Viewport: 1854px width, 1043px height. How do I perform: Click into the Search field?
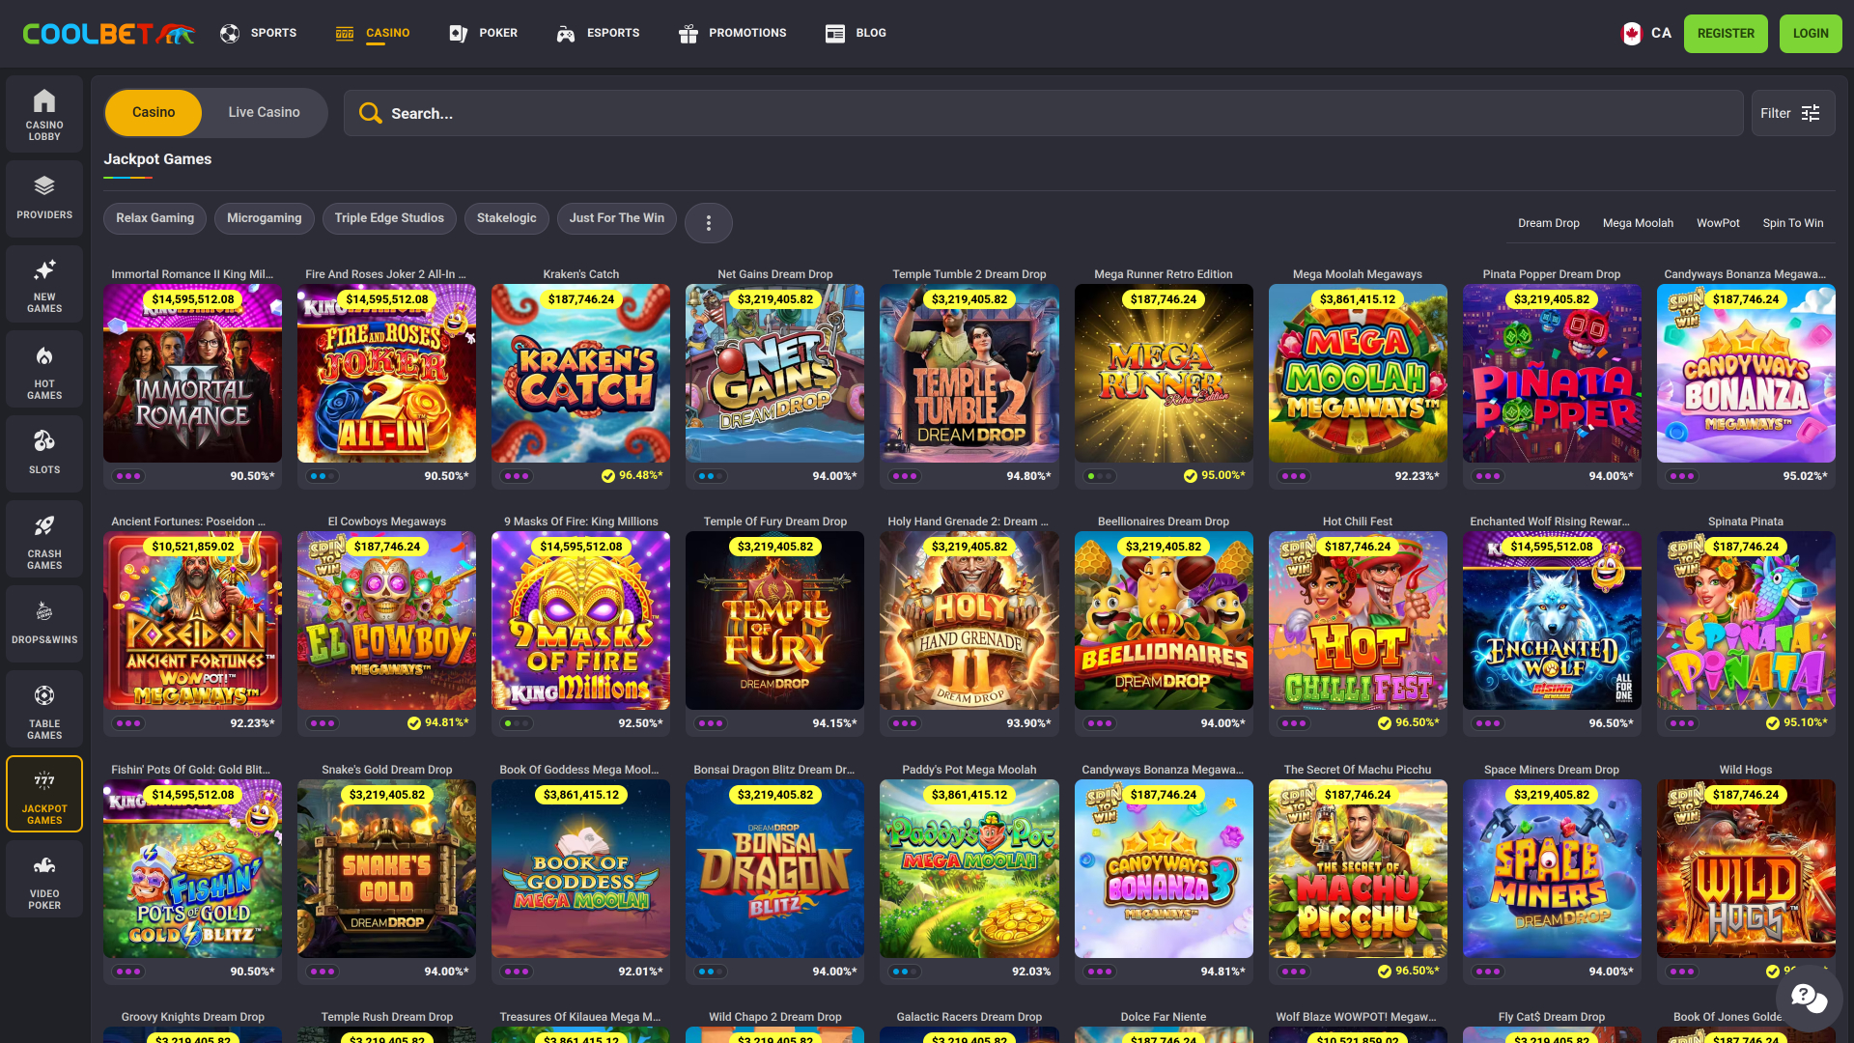tap(676, 113)
